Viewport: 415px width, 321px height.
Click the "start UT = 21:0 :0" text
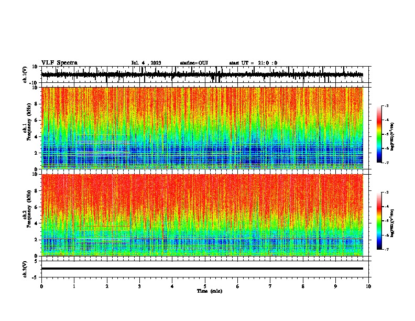tap(253, 63)
